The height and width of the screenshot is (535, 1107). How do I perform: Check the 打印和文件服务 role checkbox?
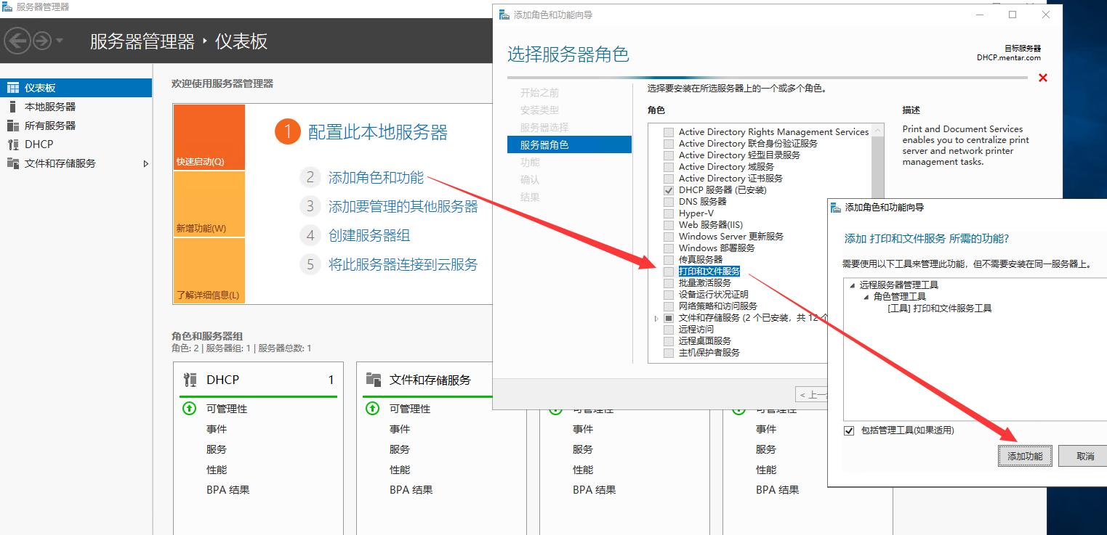click(x=669, y=271)
